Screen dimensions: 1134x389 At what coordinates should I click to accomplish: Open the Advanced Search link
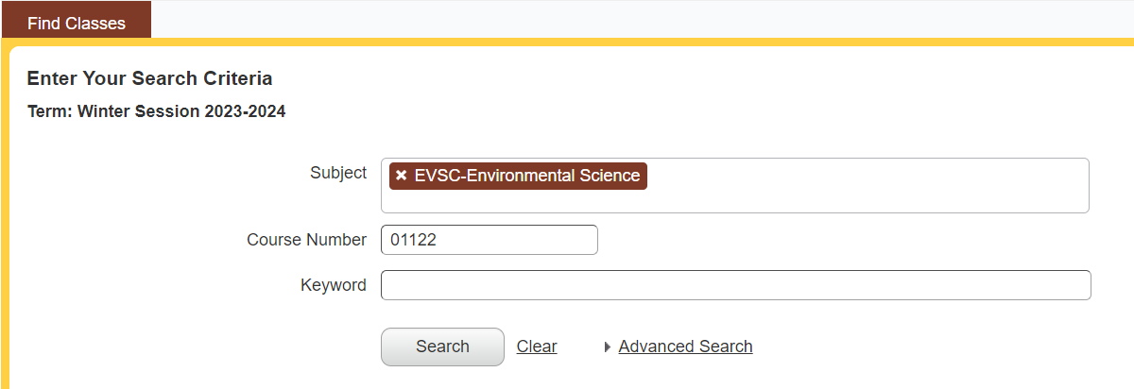pos(685,347)
